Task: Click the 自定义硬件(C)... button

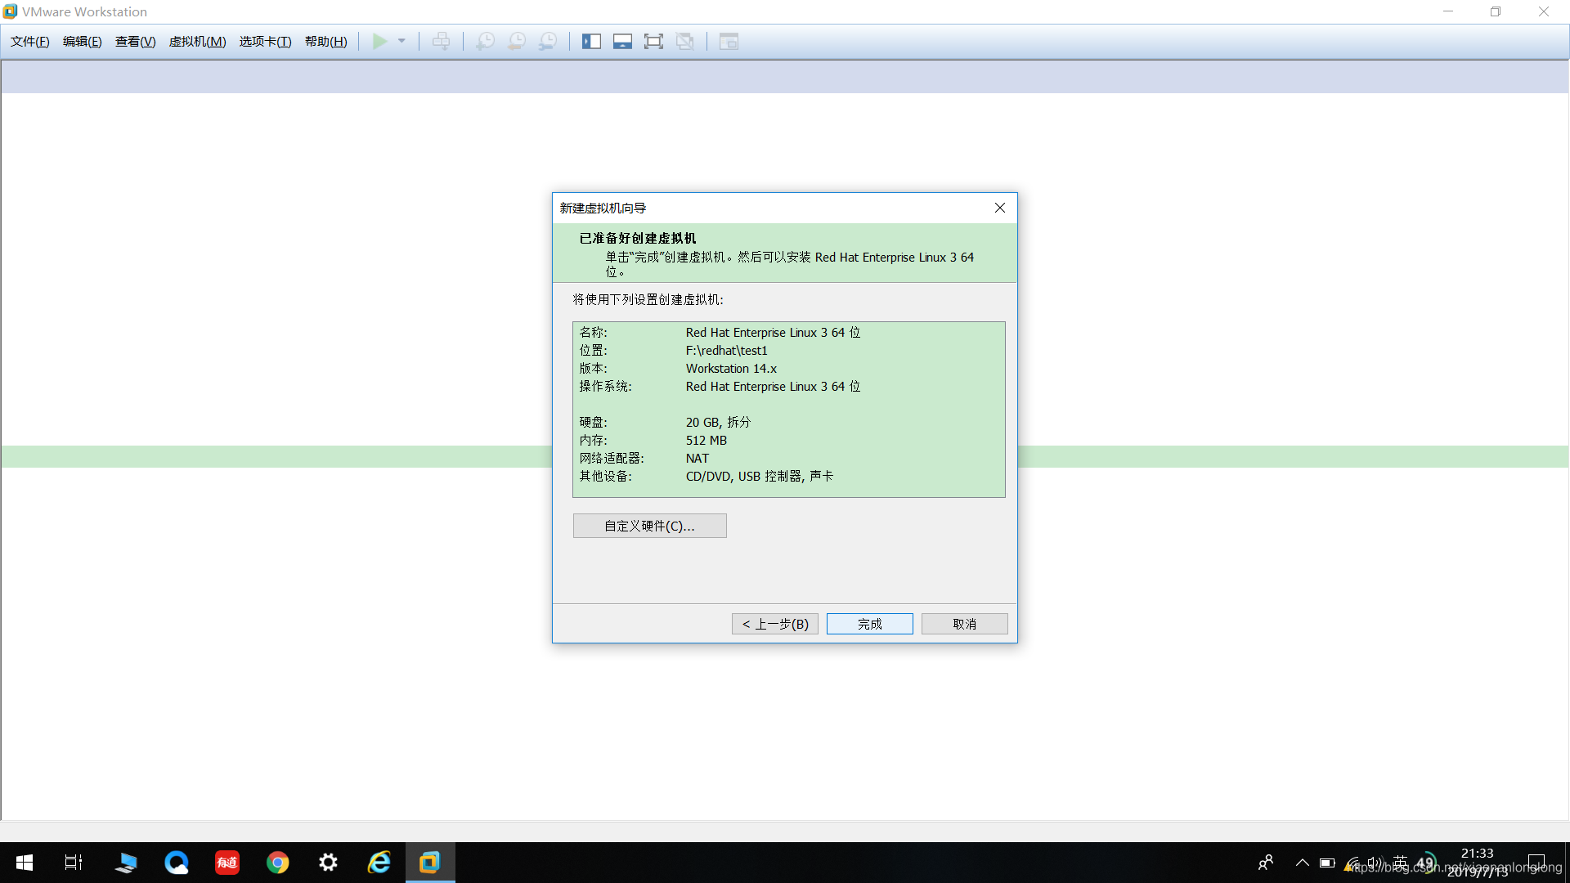Action: [650, 526]
